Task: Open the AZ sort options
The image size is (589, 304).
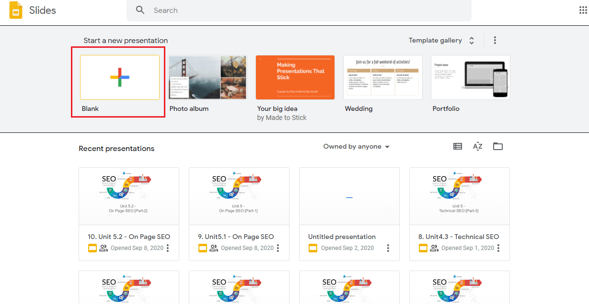Action: coord(478,147)
